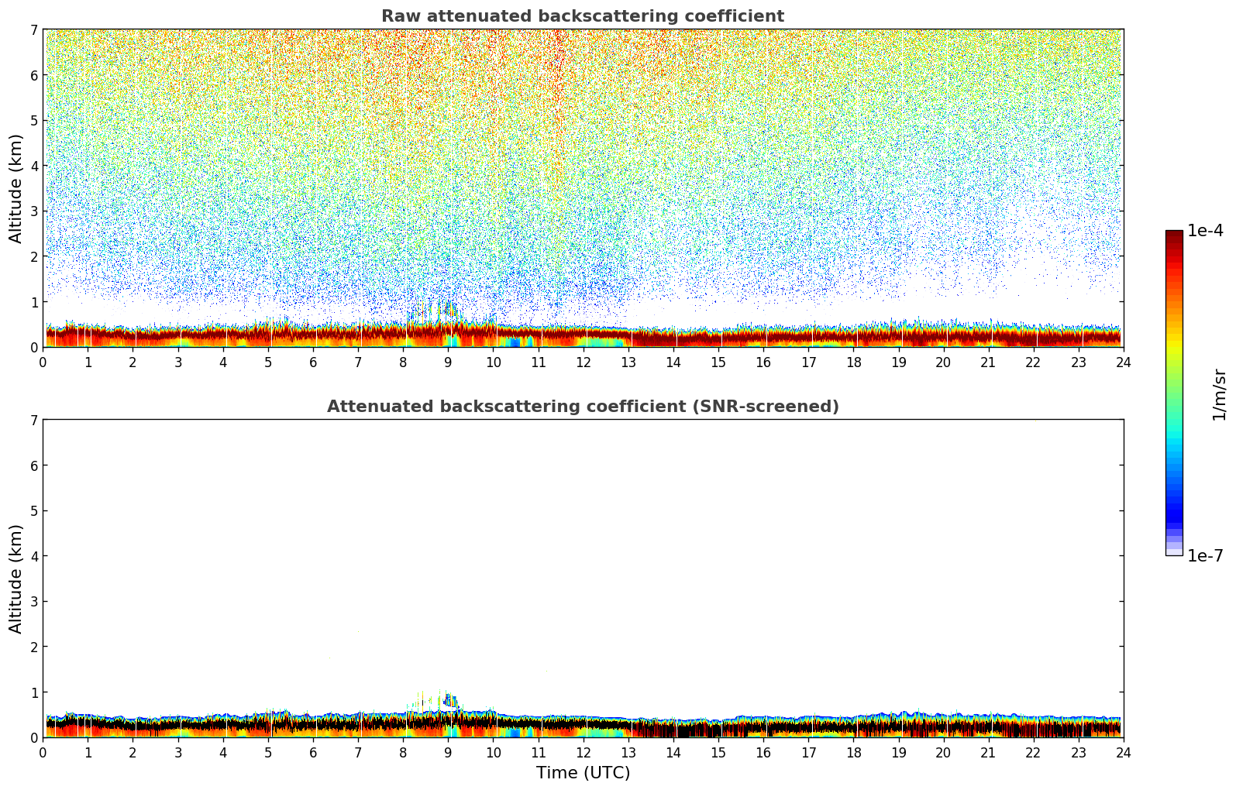Click time tick '24' under the SNR-screened plot
This screenshot has height=790, width=1236.
(1124, 752)
